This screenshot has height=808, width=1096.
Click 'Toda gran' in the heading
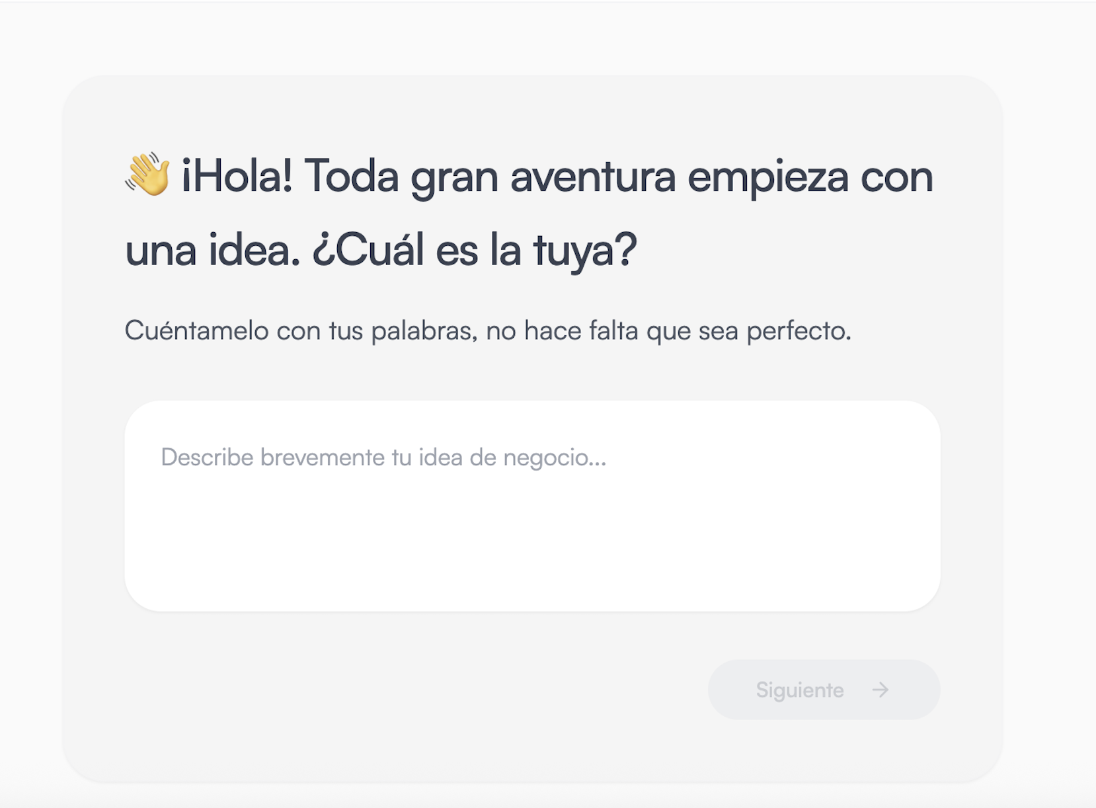click(401, 177)
